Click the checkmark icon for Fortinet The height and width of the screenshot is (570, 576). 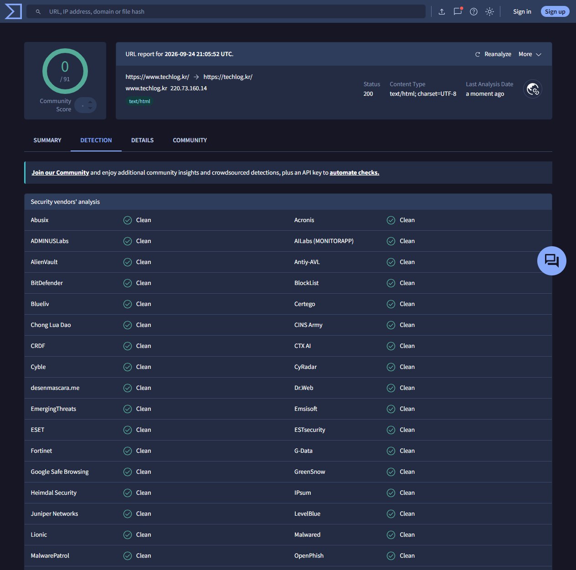pos(128,451)
